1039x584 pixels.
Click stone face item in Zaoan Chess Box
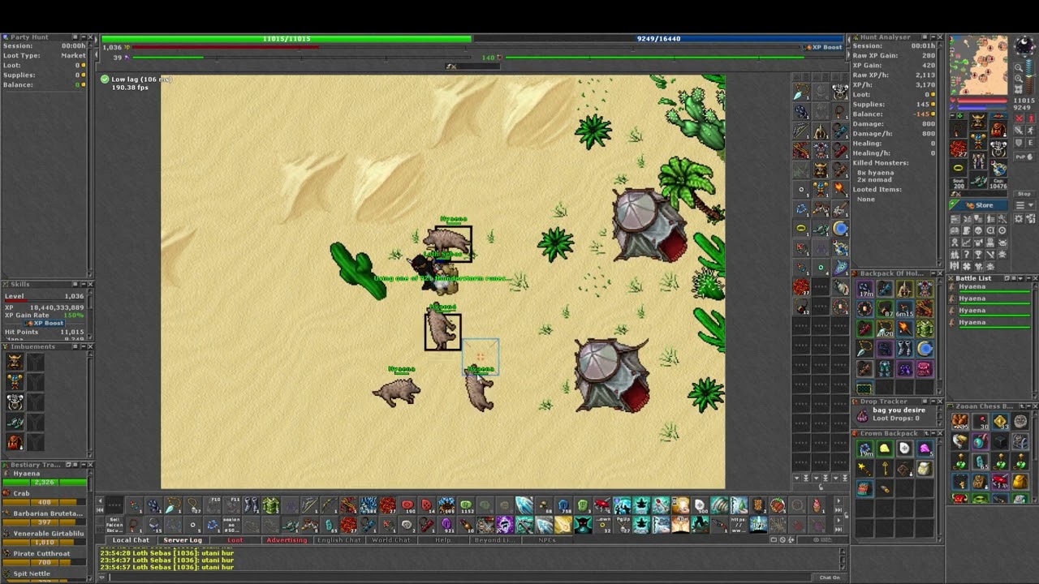(1020, 420)
